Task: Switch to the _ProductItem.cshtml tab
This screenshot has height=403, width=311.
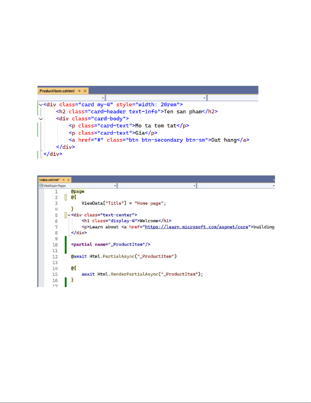Action: point(57,91)
